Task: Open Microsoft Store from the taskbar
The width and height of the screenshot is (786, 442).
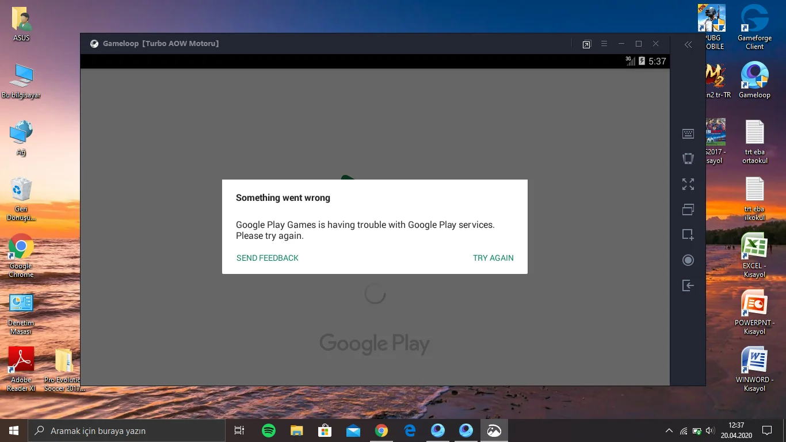Action: coord(325,430)
